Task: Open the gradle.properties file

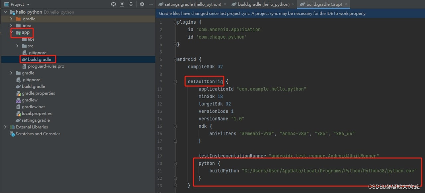Action: (39, 93)
